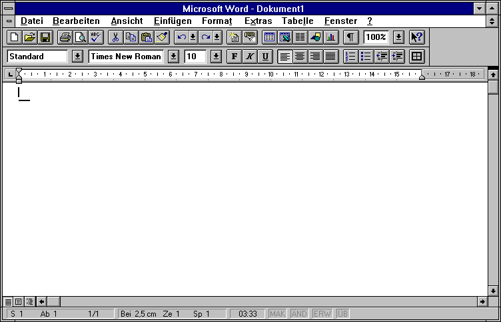Activate the format painter brush icon

[x=162, y=37]
